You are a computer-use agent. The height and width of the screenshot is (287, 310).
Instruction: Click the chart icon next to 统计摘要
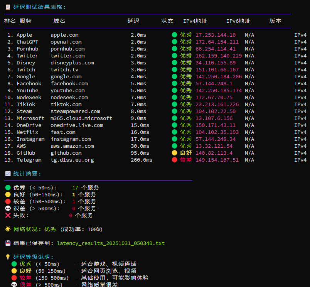pos(8,174)
